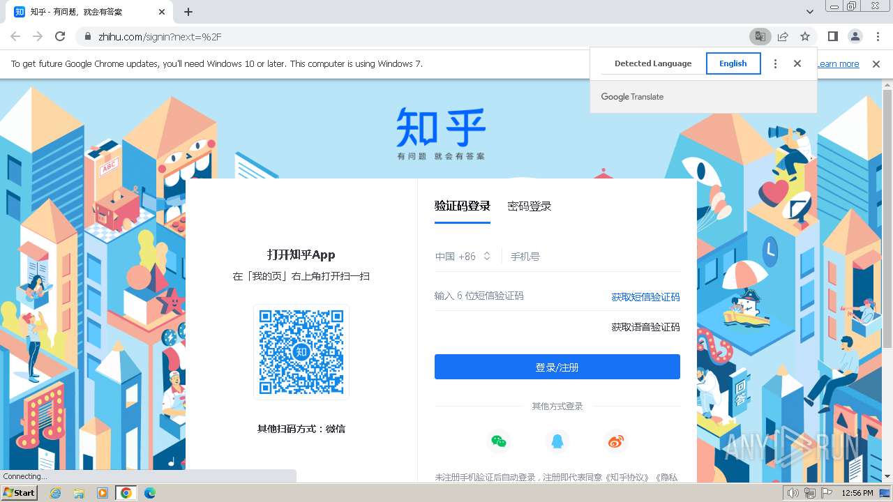893x502 pixels.
Task: Dismiss the Chrome update info bar
Action: (876, 64)
